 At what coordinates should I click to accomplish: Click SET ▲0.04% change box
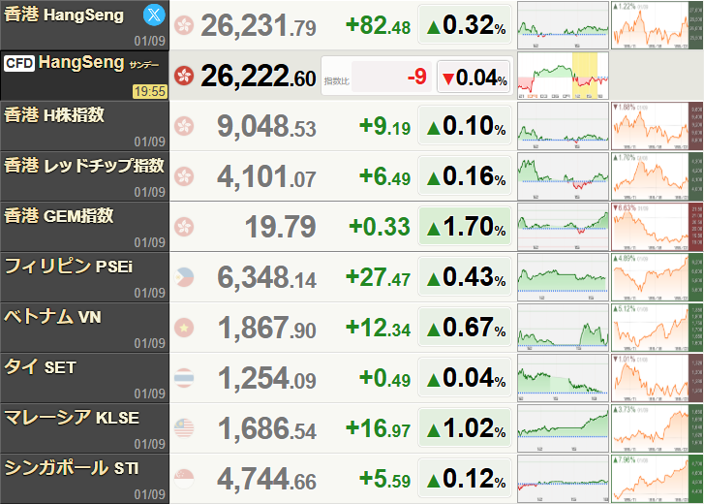(x=465, y=377)
